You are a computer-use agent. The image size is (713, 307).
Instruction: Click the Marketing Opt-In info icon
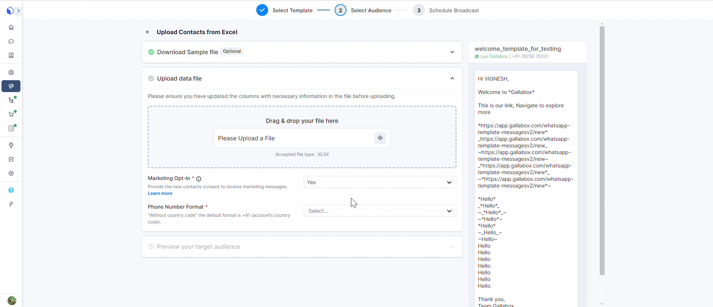[x=199, y=179]
